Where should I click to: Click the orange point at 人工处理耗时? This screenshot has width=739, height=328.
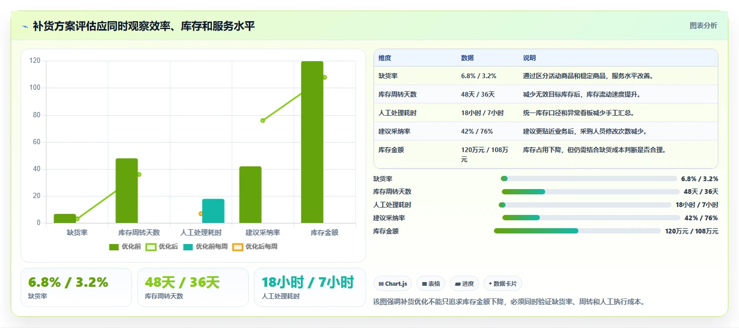[201, 213]
